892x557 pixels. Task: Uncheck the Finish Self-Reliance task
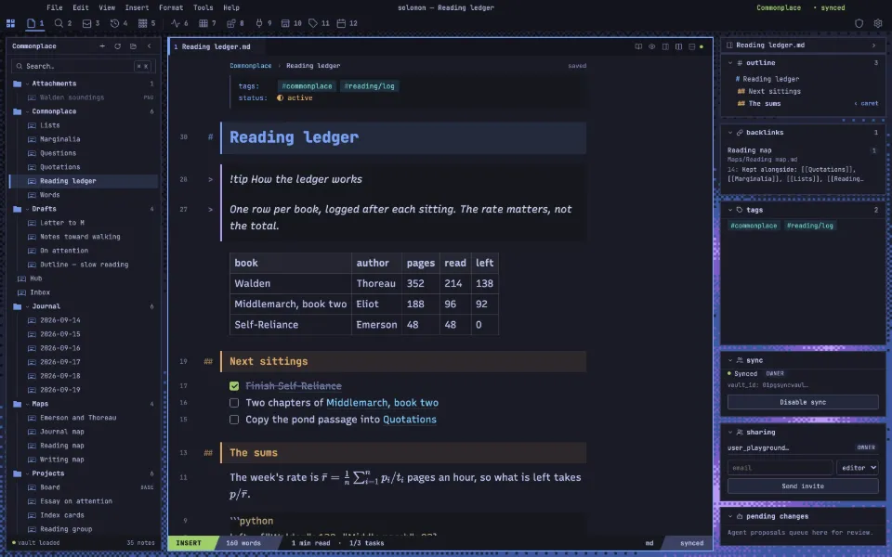click(x=234, y=386)
